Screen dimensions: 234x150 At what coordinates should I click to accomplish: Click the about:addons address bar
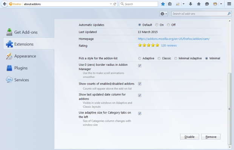click(x=66, y=4)
